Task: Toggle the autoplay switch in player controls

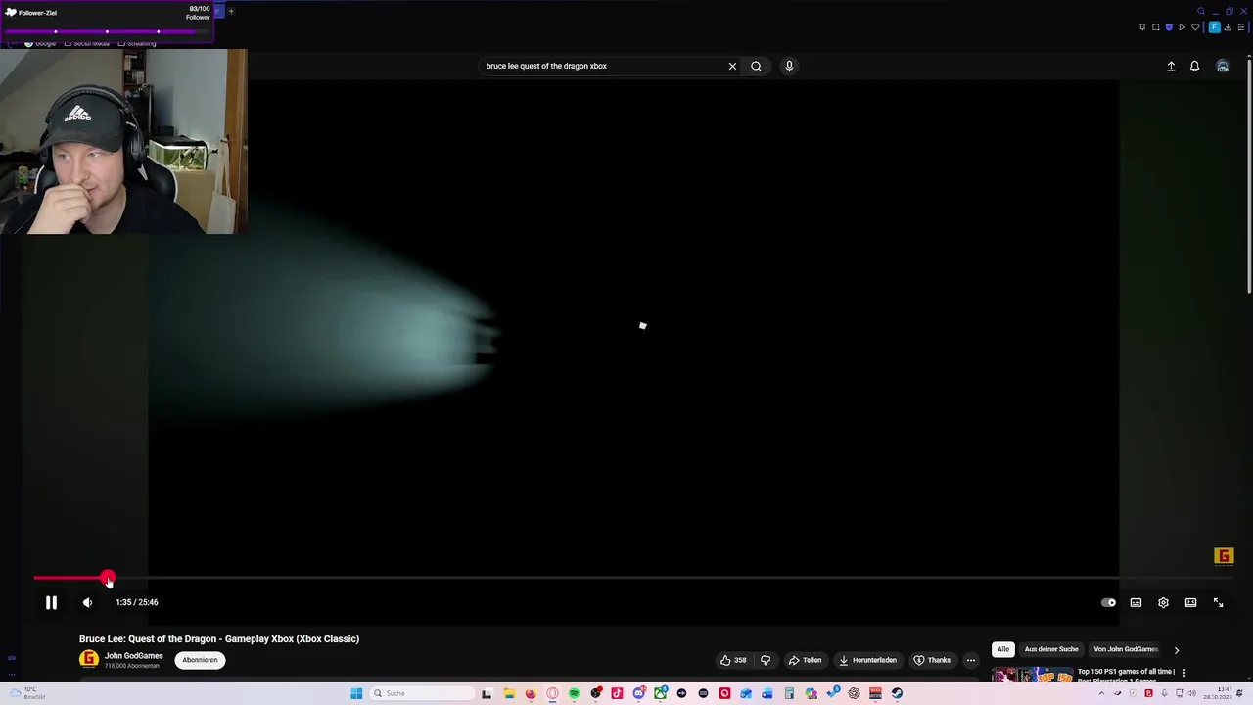Action: point(1108,602)
